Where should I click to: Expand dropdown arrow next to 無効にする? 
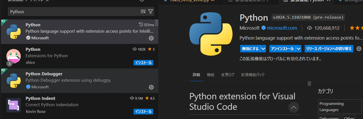click(x=263, y=49)
